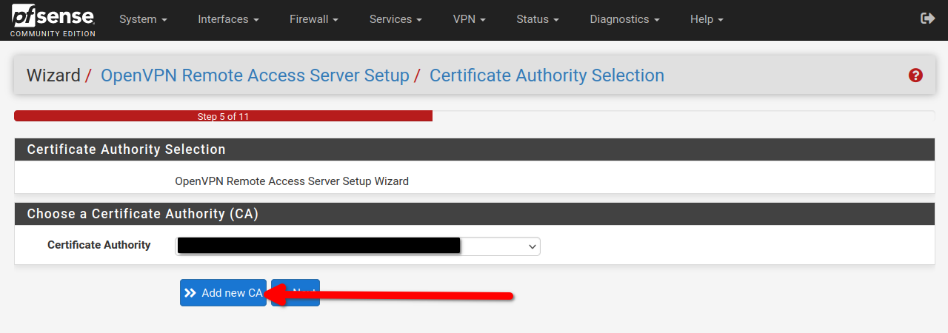This screenshot has width=948, height=333.
Task: Follow the OpenVPN Remote Access Server Setup breadcrumb
Action: (x=255, y=75)
